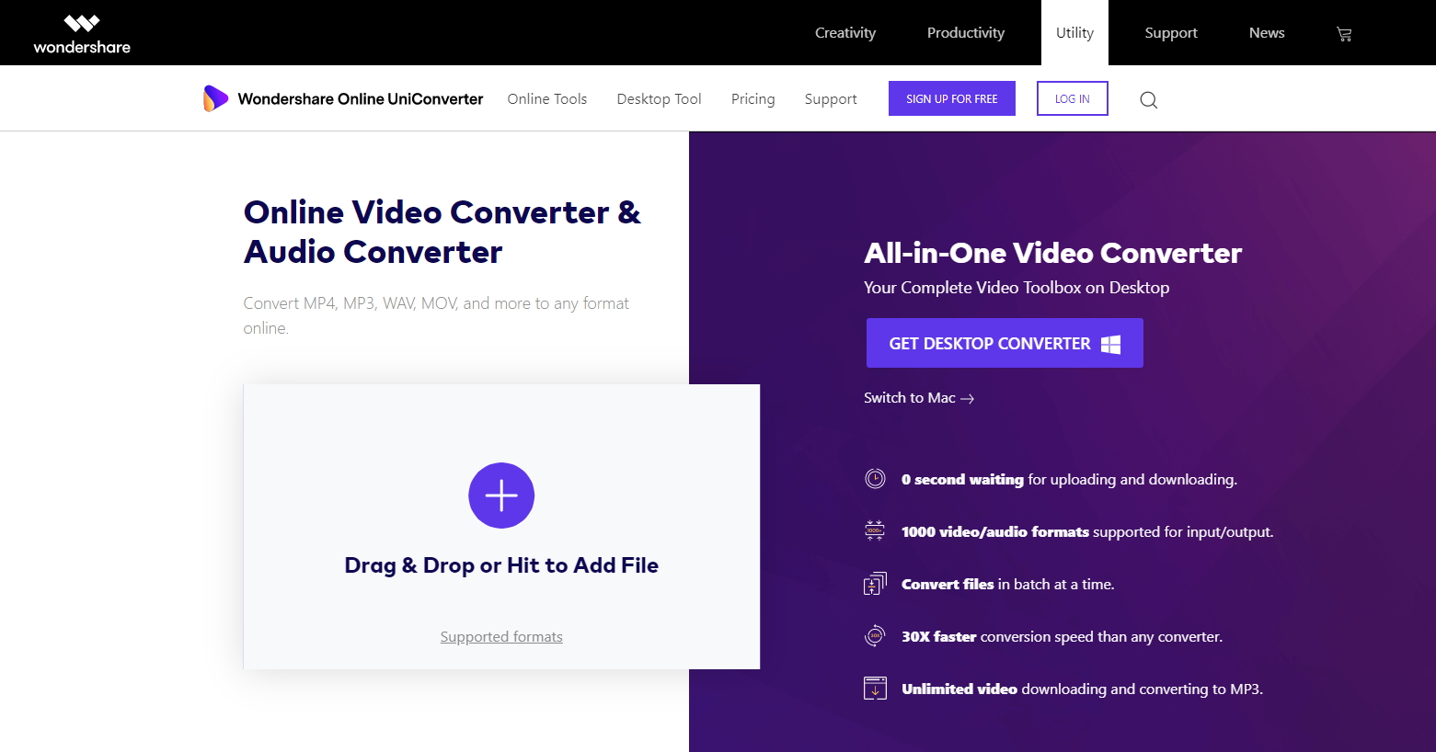This screenshot has height=752, width=1436.
Task: Click Get Desktop Converter button
Action: tap(1005, 343)
